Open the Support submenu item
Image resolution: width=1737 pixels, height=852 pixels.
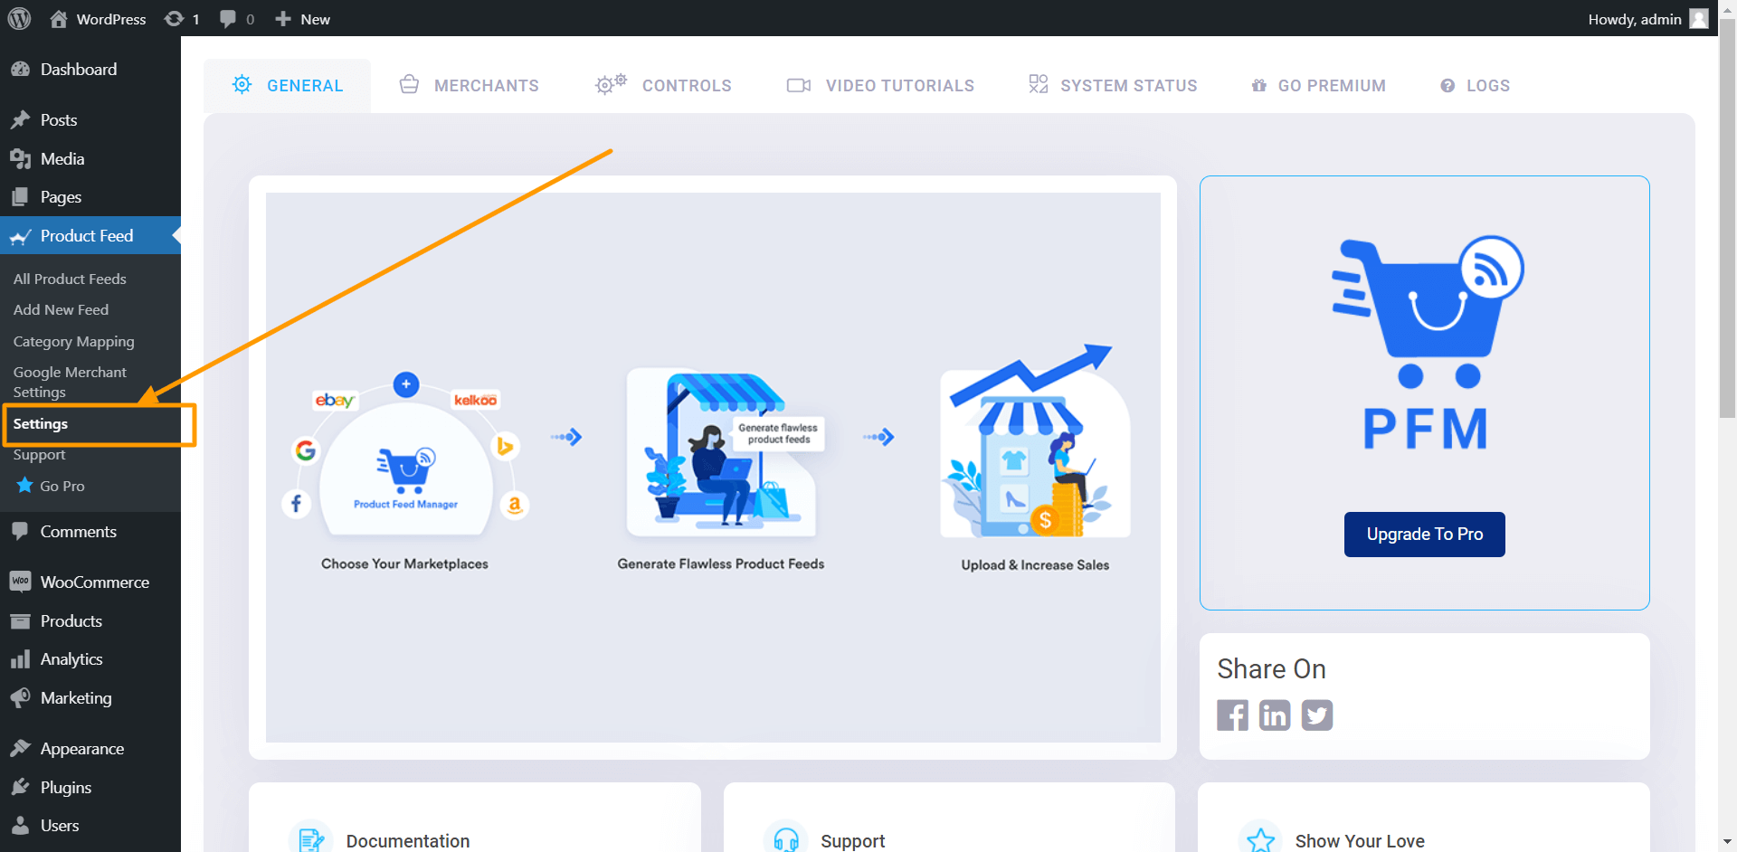(39, 454)
